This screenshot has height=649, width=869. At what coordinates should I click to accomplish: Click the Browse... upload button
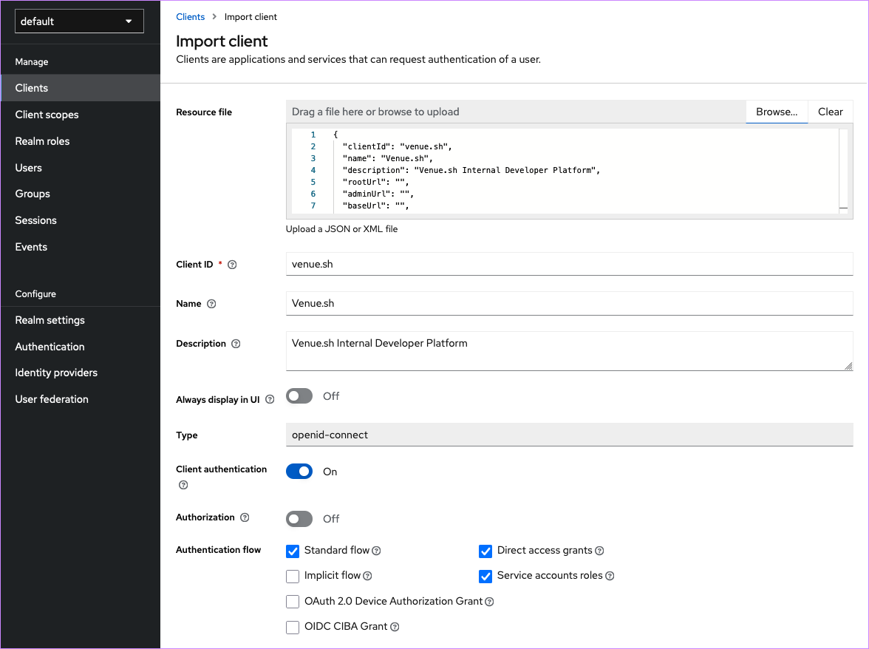tap(777, 112)
